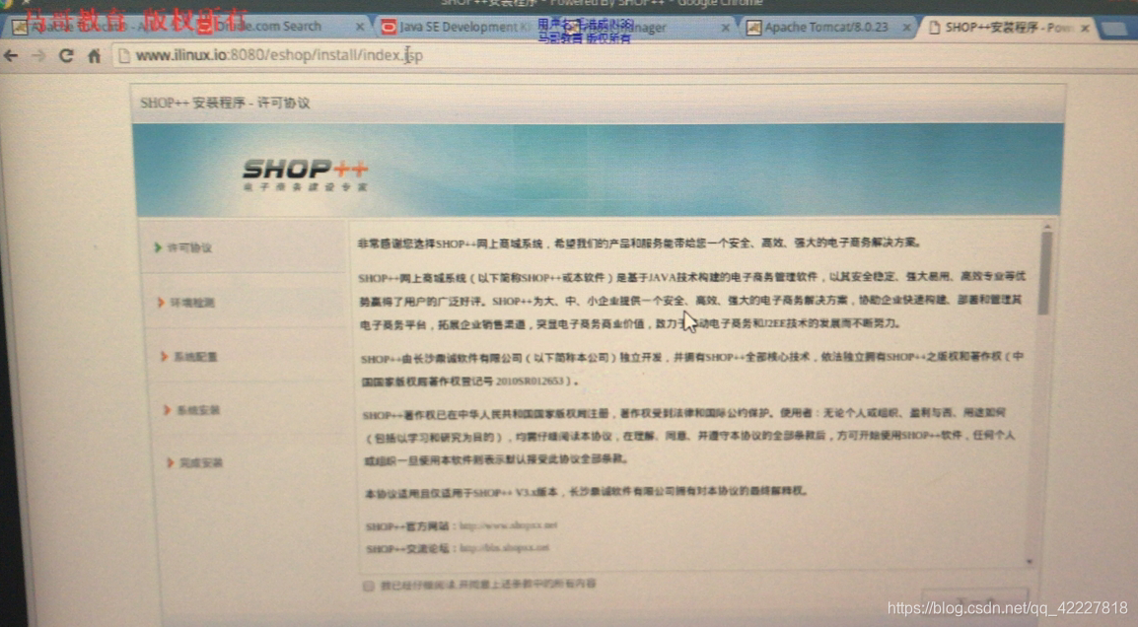Screen dimensions: 1138x627
Task: Select the SHOP++安装程序 tab
Action: pos(1008,28)
